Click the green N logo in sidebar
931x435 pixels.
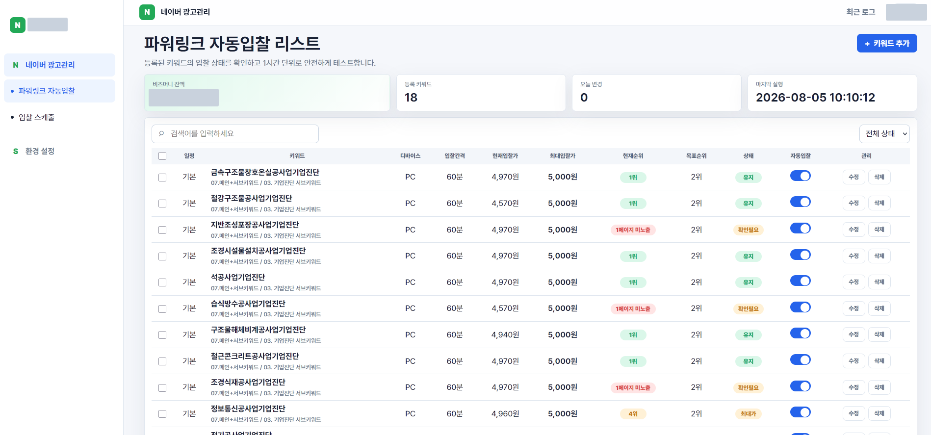coord(18,25)
